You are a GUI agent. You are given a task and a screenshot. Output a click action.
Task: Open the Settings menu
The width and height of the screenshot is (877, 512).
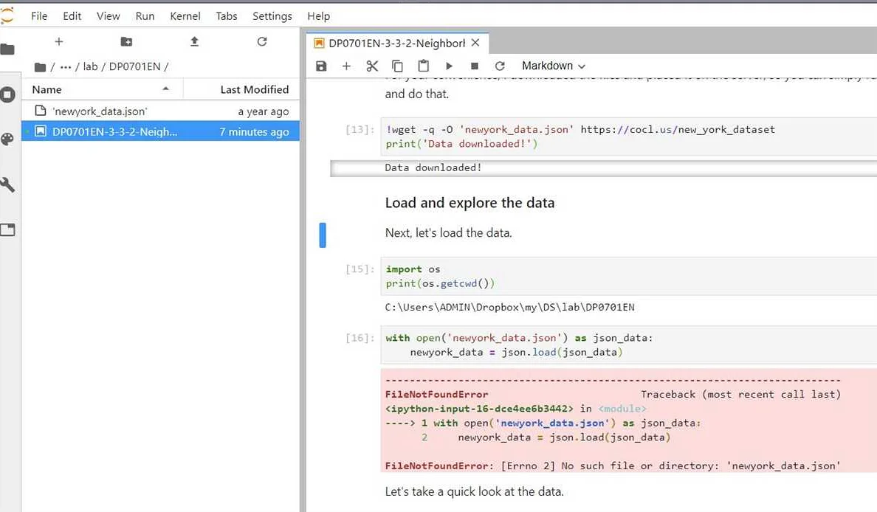272,15
